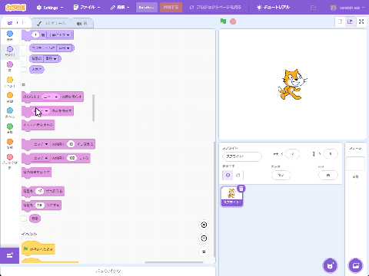This screenshot has width=369, height=276.
Task: Open sound dropdown in start sound block
Action: pyautogui.click(x=41, y=111)
